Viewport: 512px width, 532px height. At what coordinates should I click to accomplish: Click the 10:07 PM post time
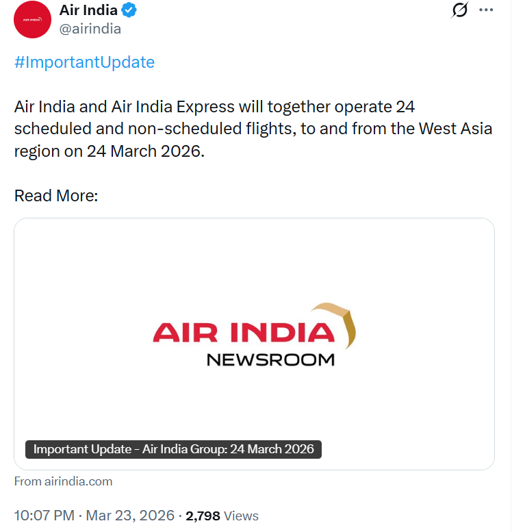42,516
